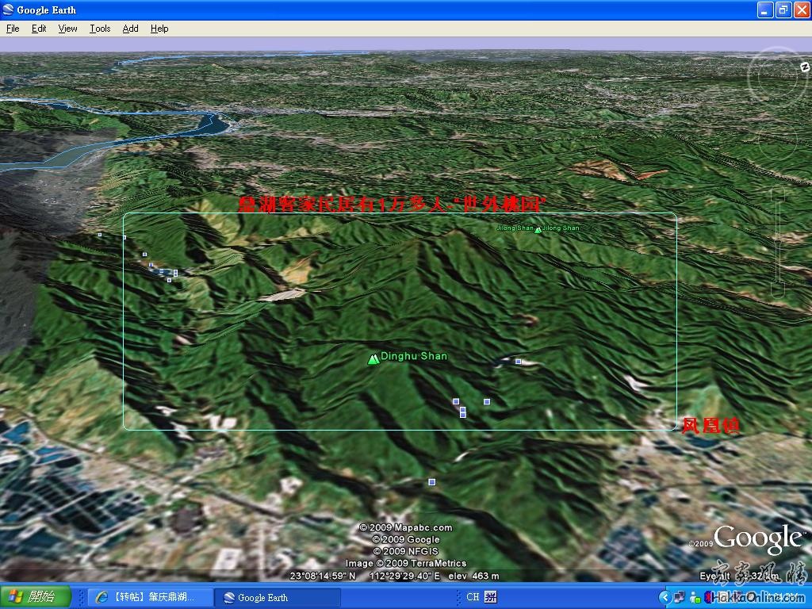Open the View menu
Screen dimensions: 812x609
click(68, 29)
